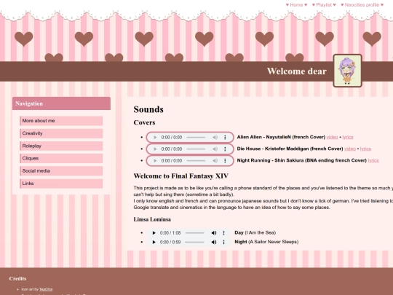Open the video link for Alien Alien
This screenshot has height=295, width=393.
point(332,137)
